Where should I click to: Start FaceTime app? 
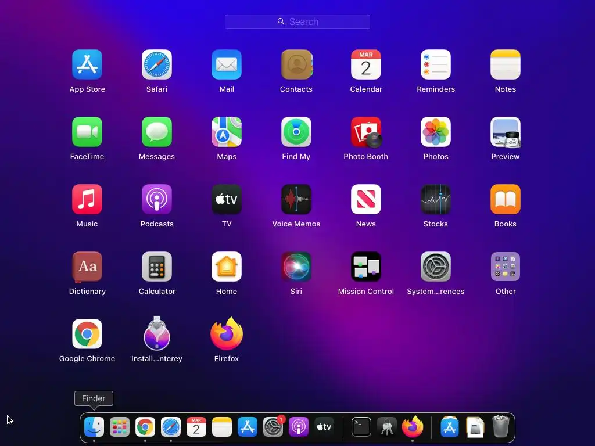[x=87, y=132]
